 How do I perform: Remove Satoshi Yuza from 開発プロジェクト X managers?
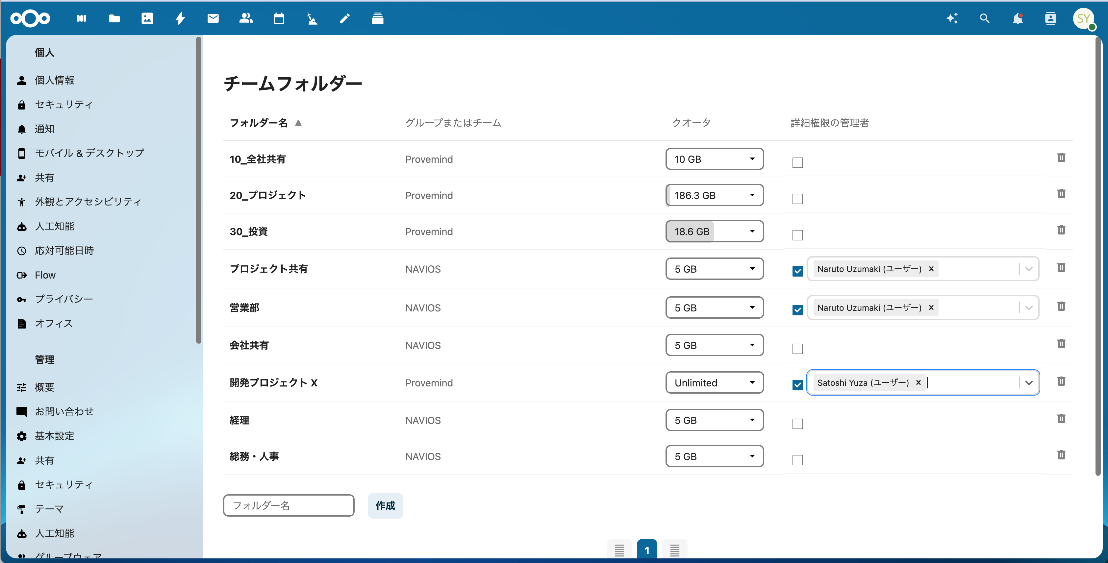(918, 382)
